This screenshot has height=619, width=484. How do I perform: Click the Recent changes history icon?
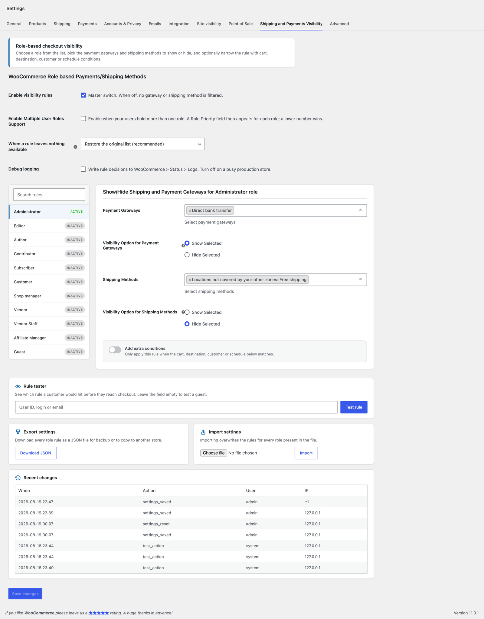coord(18,478)
